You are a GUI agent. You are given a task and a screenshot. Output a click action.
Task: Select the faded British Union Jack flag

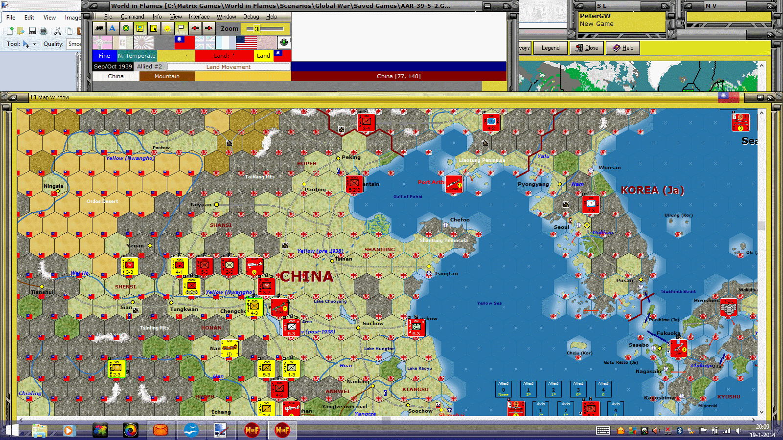point(205,43)
